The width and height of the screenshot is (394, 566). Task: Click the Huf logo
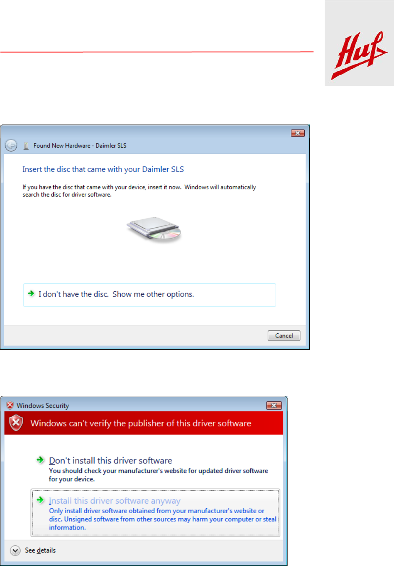[359, 43]
